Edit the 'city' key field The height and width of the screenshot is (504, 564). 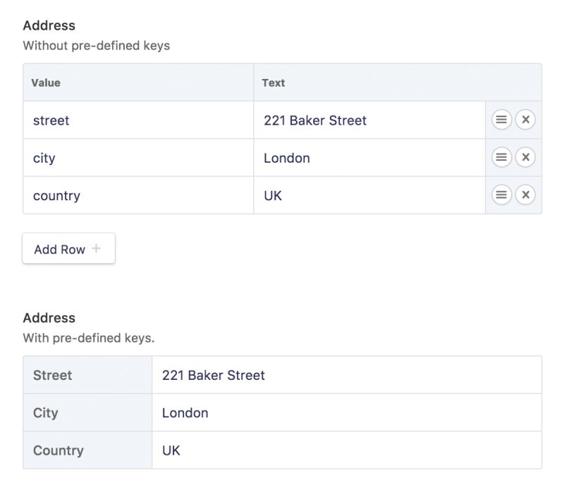pyautogui.click(x=138, y=158)
